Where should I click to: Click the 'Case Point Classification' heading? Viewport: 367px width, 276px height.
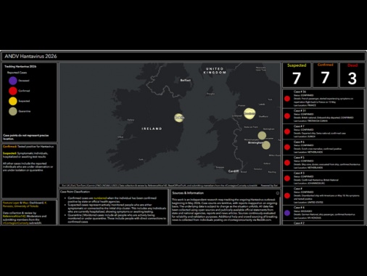tap(75, 192)
